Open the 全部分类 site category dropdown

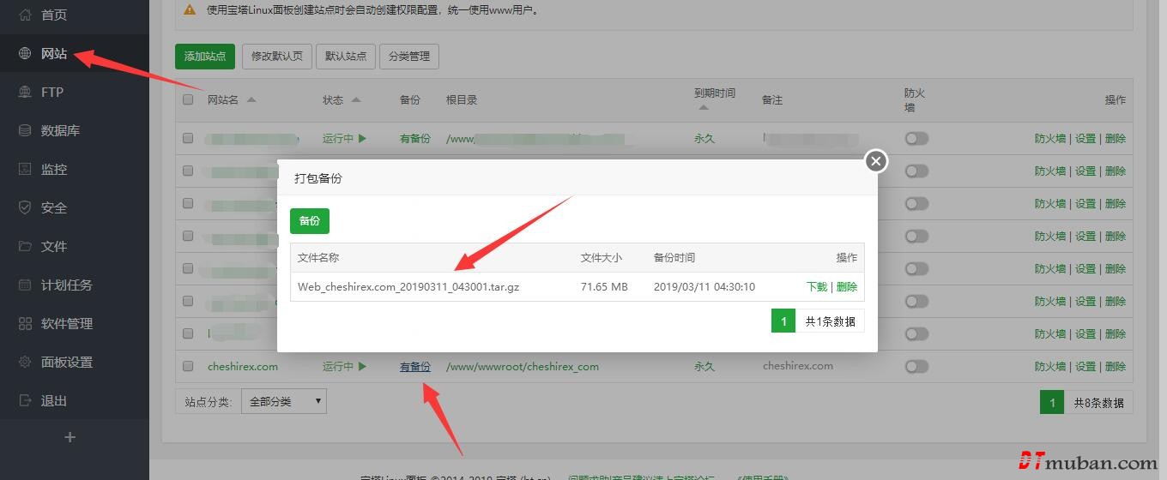[284, 401]
